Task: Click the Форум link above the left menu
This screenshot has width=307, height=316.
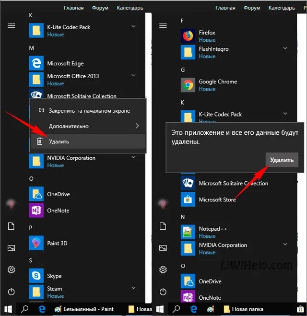Action: coord(100,8)
